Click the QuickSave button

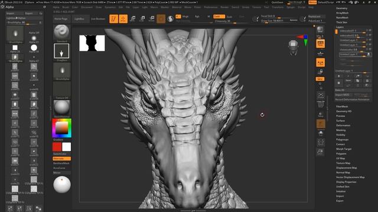[x=277, y=2]
